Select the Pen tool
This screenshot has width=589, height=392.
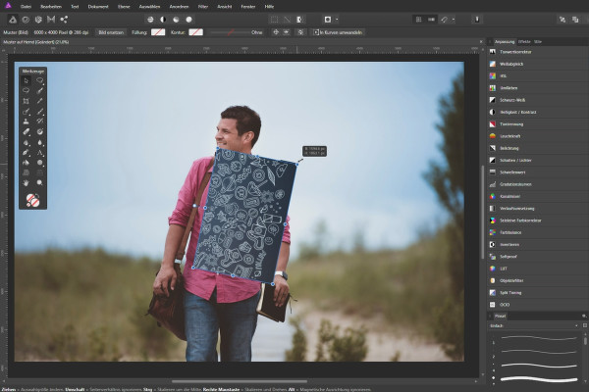pos(26,152)
